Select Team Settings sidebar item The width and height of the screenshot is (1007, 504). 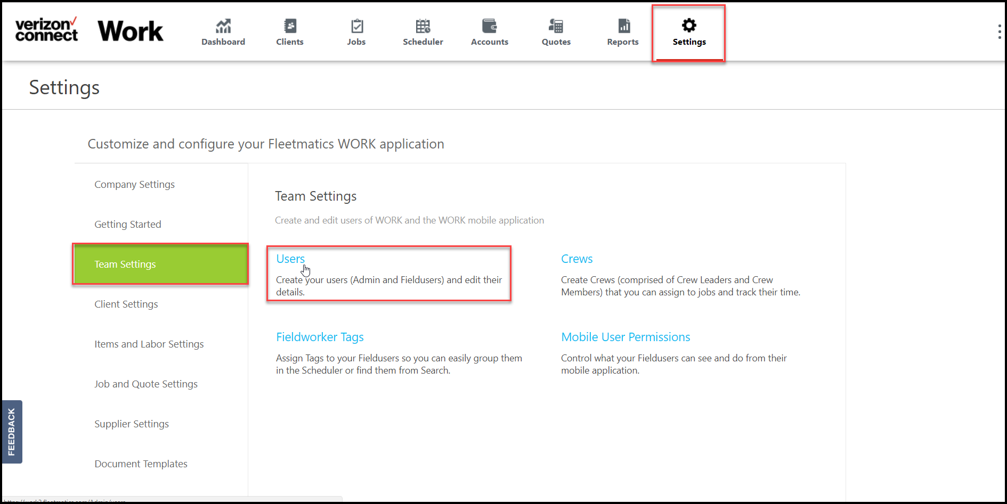pyautogui.click(x=161, y=265)
